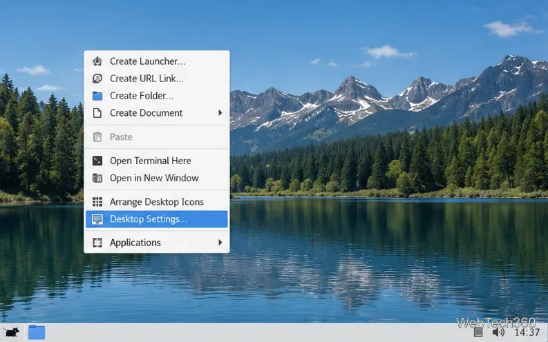This screenshot has width=548, height=342.
Task: Open the Xfce mouse applications menu in panel
Action: pos(11,332)
